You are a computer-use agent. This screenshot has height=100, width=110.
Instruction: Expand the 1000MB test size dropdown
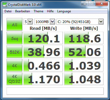click(45, 22)
